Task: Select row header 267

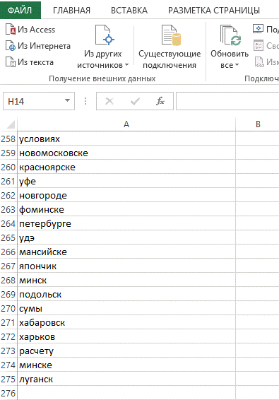Action: click(x=8, y=266)
